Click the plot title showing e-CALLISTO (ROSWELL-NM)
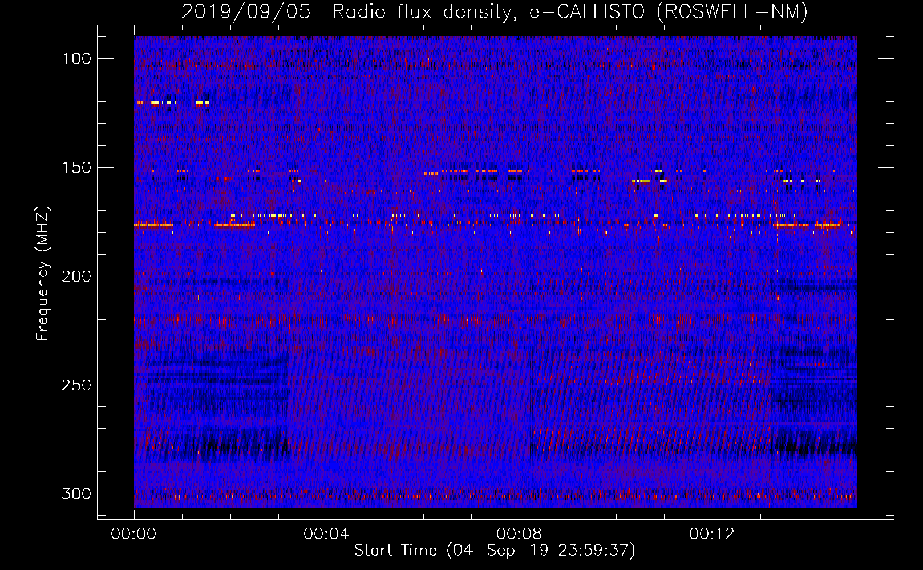The width and height of the screenshot is (923, 570). pos(495,11)
